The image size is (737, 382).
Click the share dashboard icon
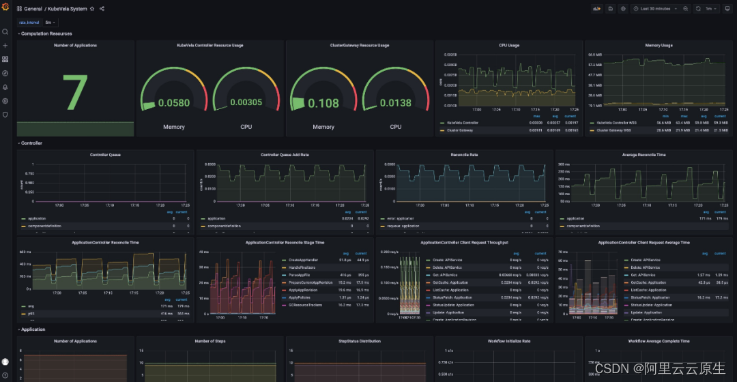tap(102, 9)
